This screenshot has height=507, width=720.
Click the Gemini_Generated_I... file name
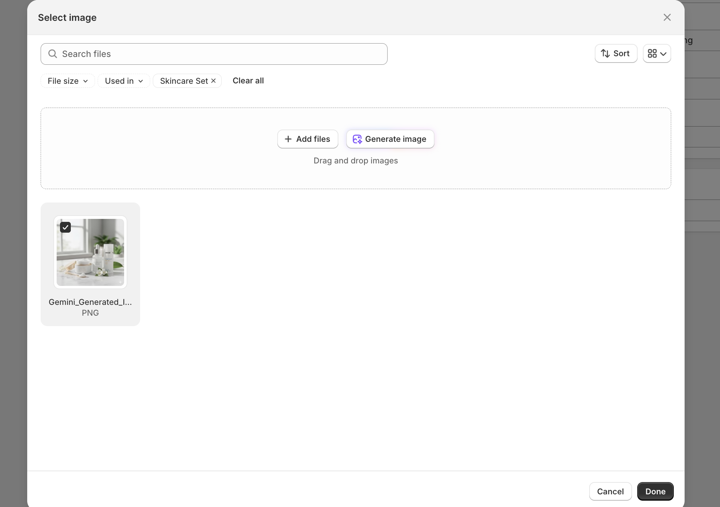pos(90,302)
